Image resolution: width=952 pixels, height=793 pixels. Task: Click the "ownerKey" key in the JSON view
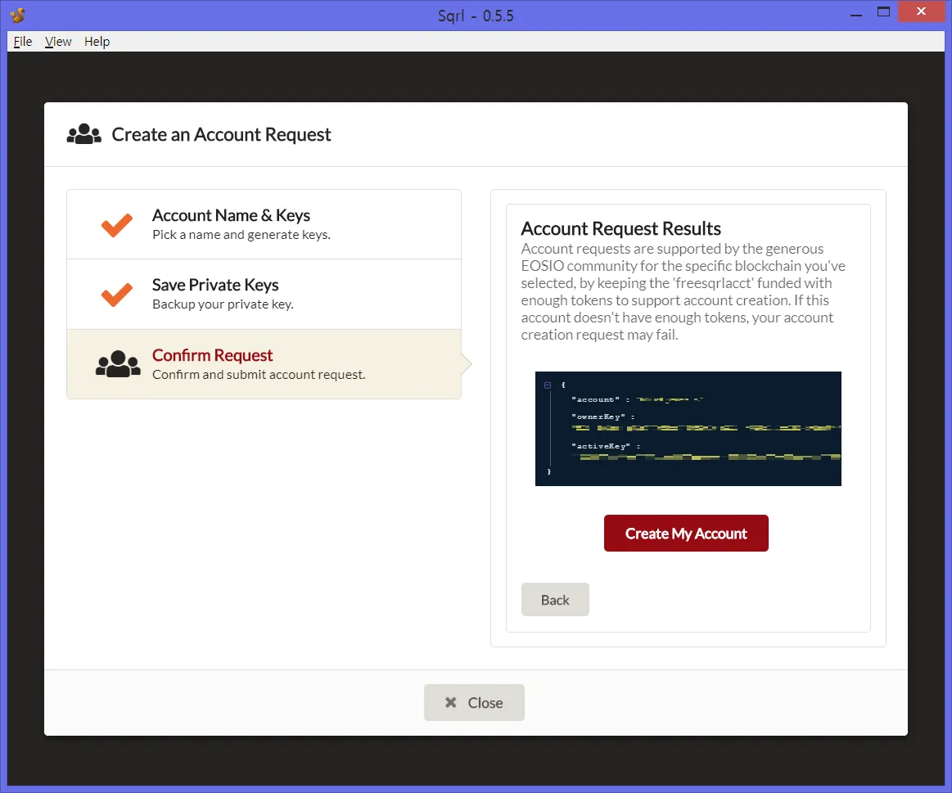pyautogui.click(x=598, y=417)
